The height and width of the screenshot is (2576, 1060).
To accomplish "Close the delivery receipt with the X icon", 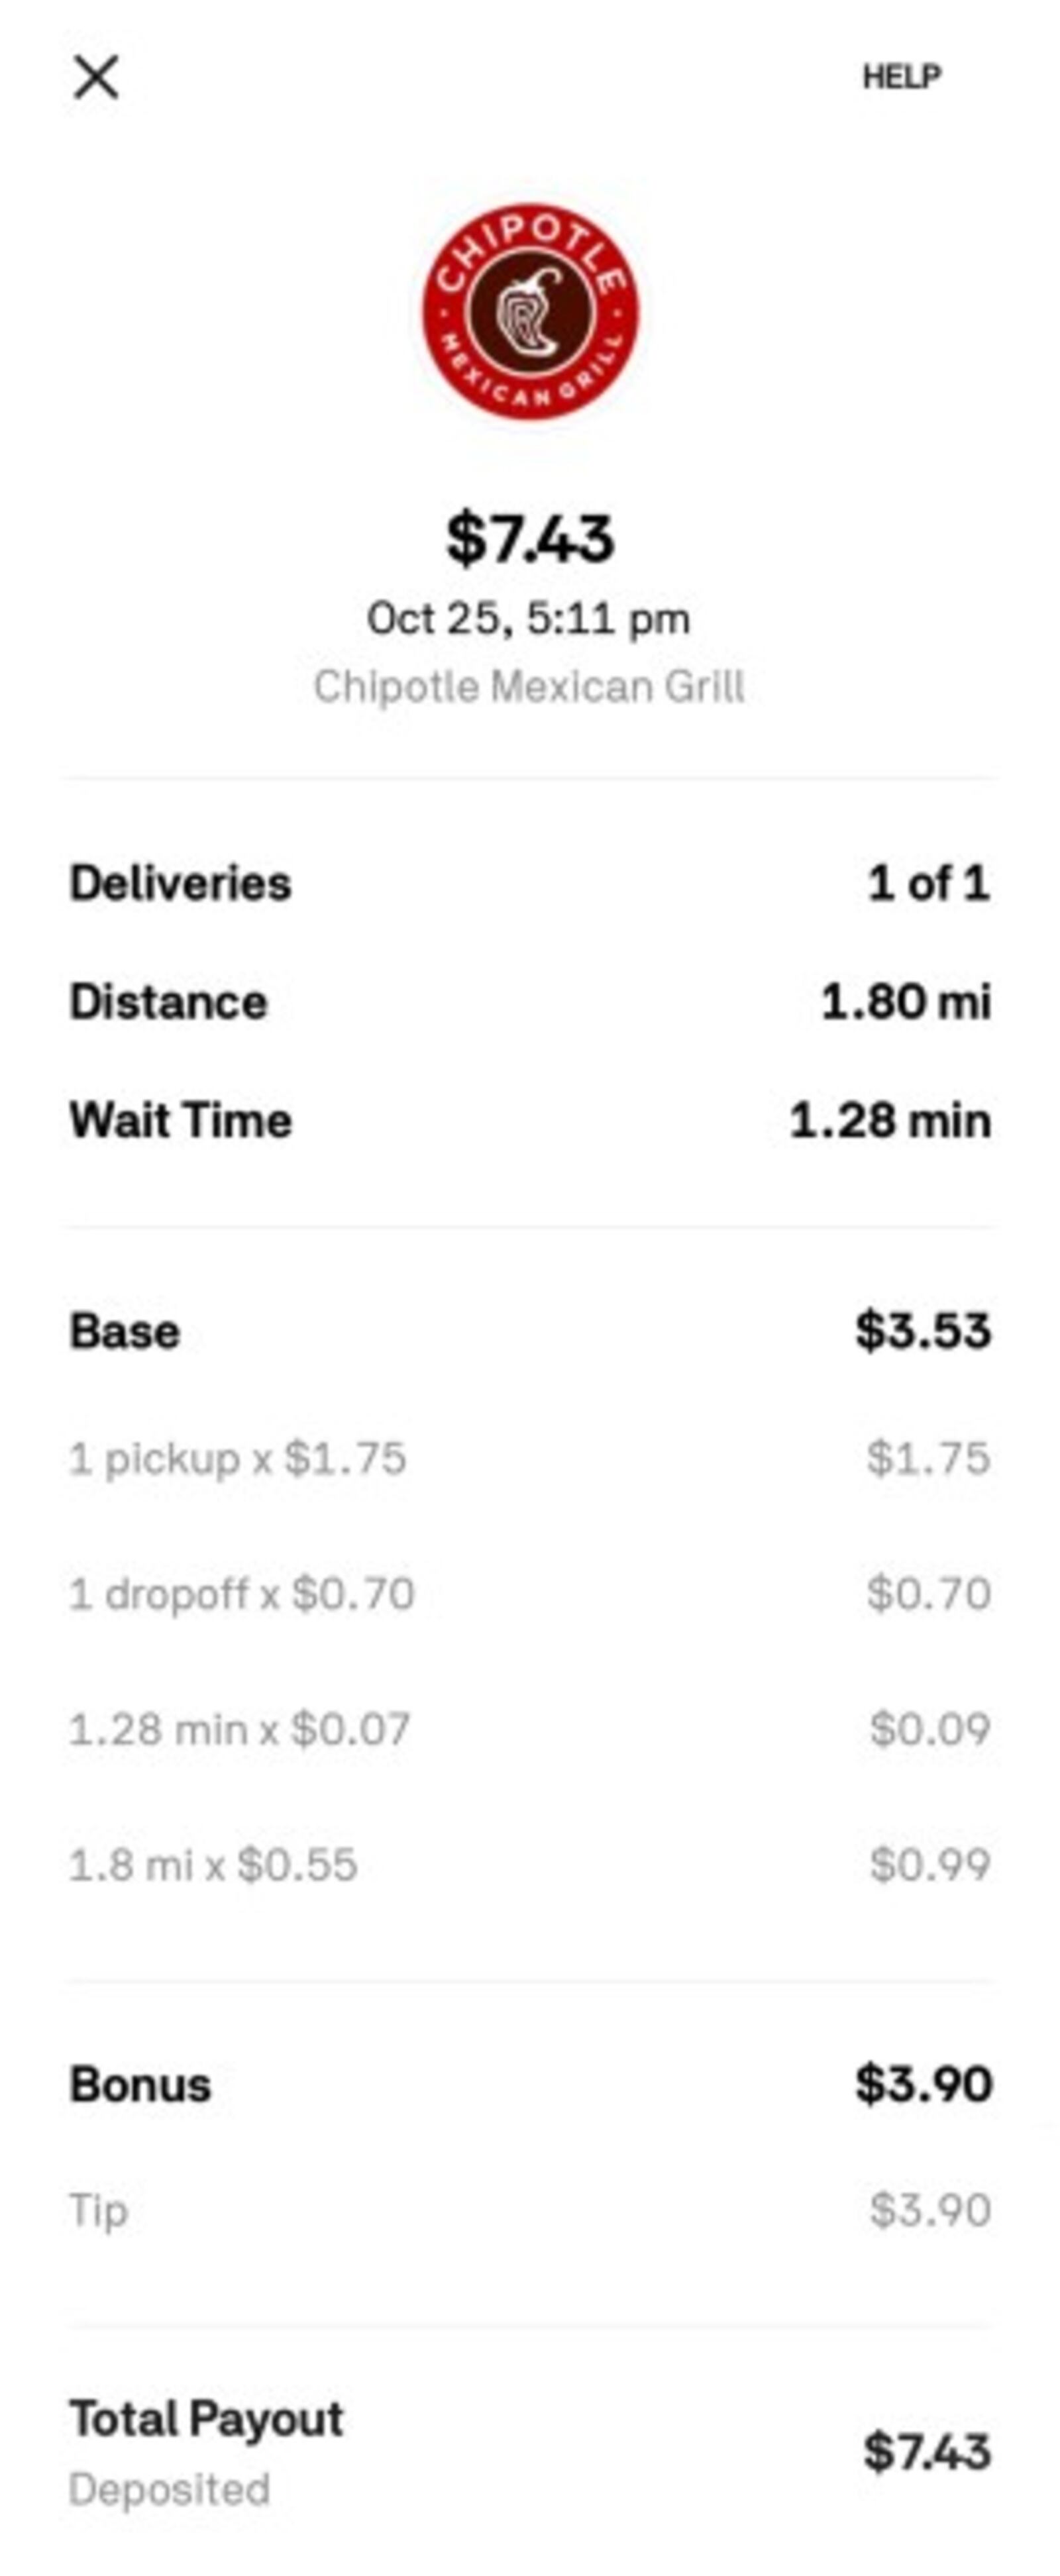I will [x=96, y=77].
